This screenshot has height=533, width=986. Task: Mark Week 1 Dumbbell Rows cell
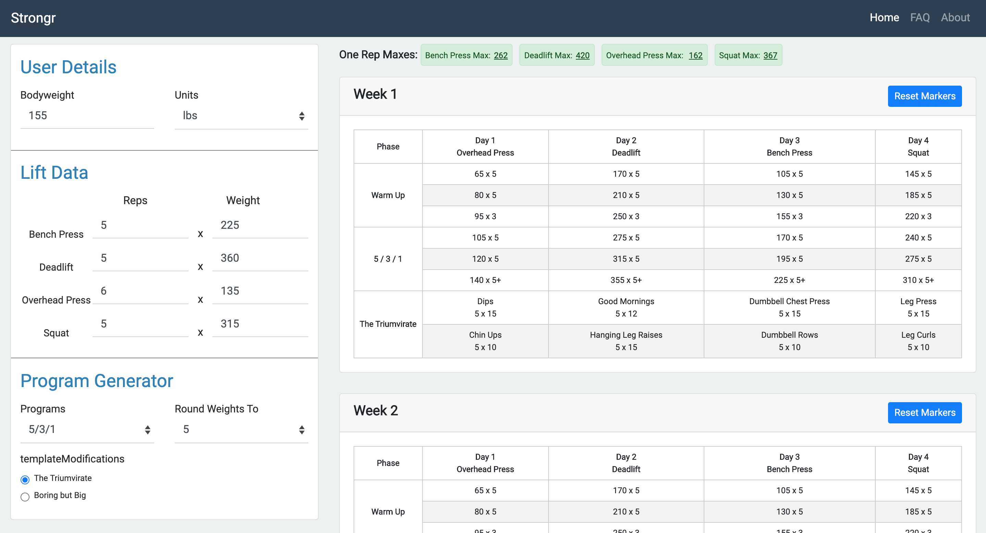pos(789,341)
